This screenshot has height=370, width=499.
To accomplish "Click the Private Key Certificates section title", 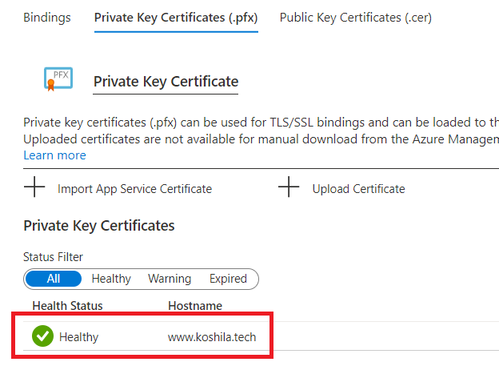I will point(99,226).
